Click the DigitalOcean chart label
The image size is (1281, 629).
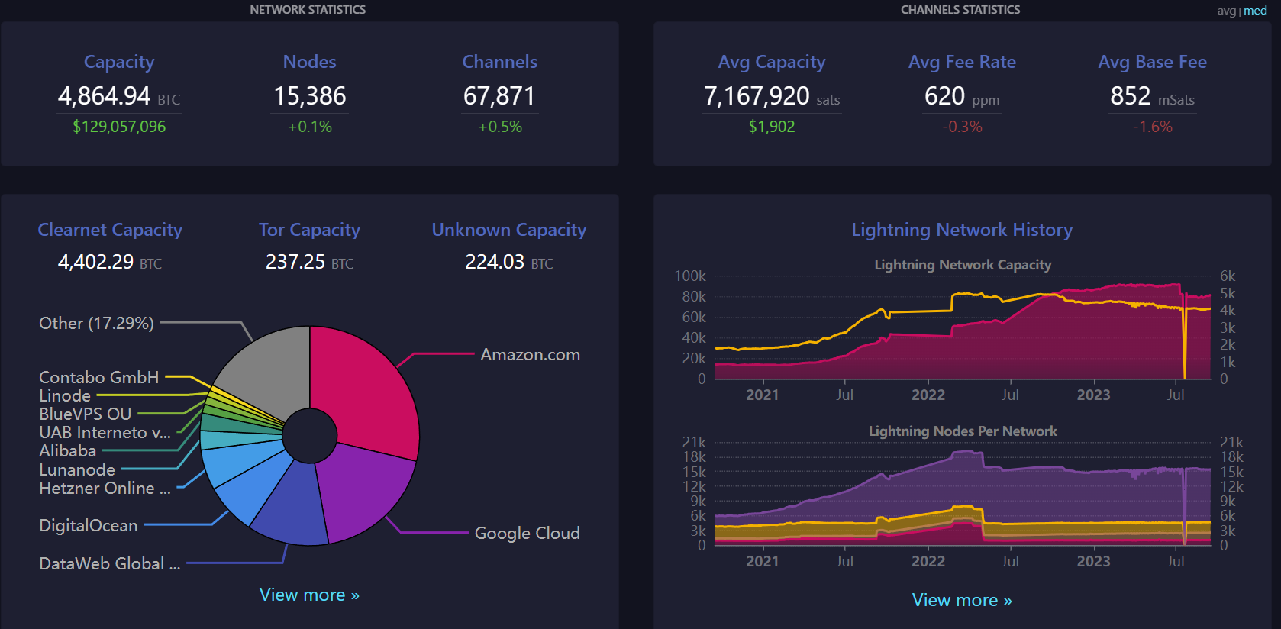coord(89,525)
